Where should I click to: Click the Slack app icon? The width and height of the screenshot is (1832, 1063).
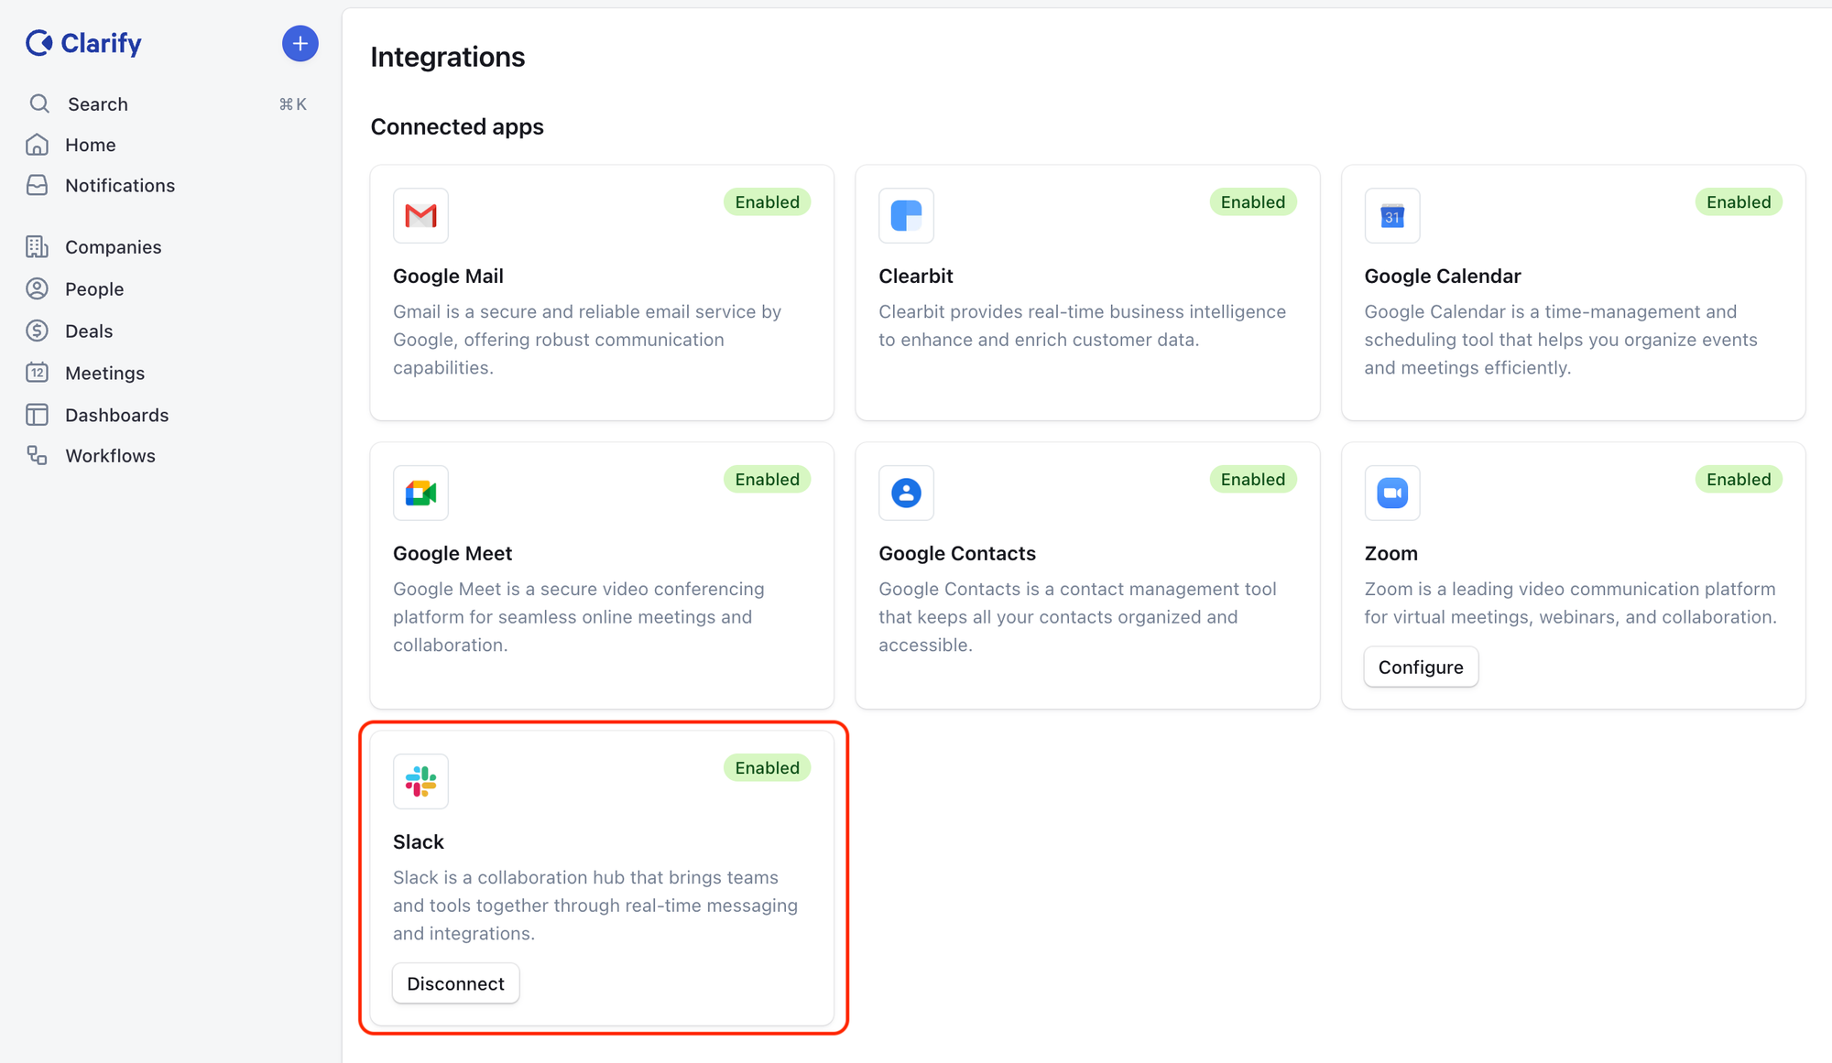coord(420,782)
